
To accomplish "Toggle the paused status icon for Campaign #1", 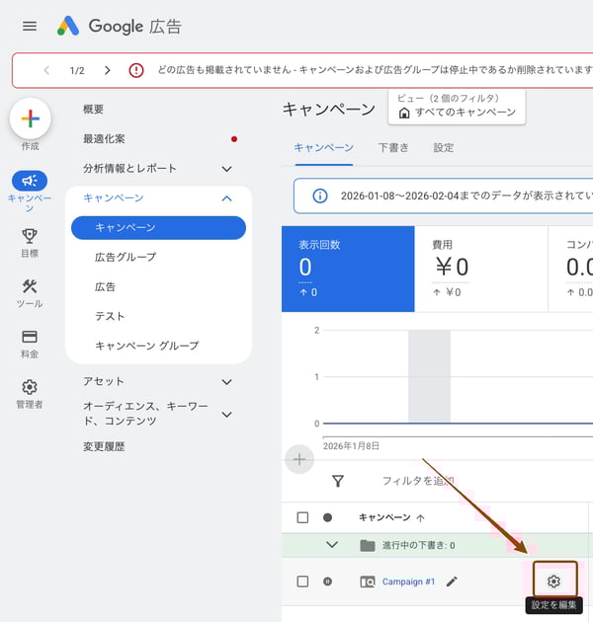I will 327,582.
